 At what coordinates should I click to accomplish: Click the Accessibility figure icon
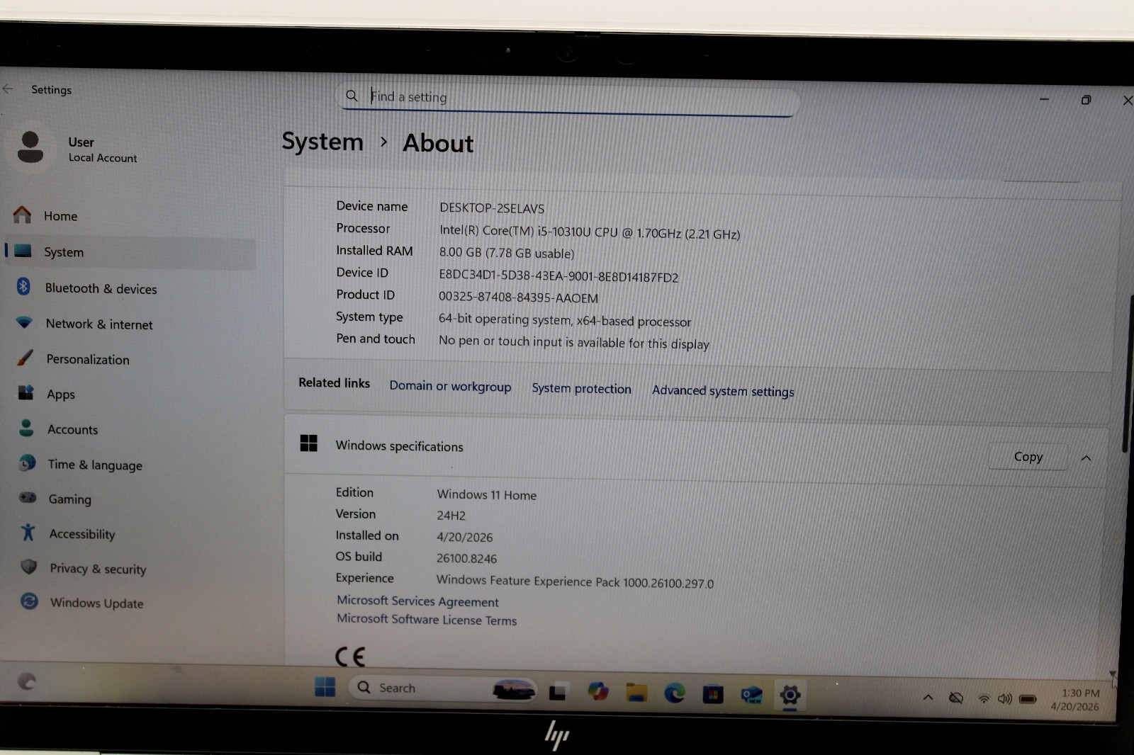(x=28, y=532)
